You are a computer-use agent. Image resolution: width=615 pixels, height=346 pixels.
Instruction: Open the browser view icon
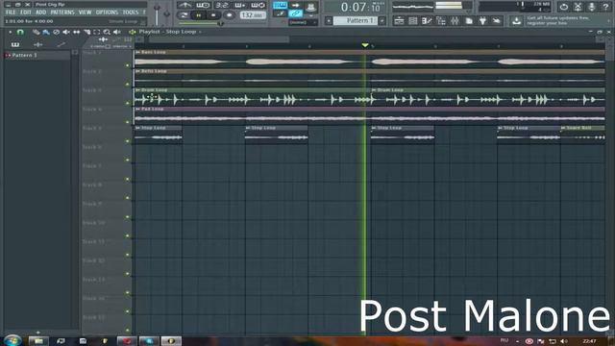pos(441,21)
